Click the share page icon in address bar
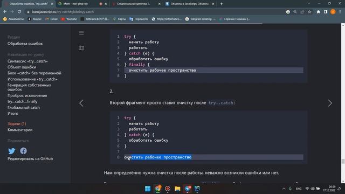The width and height of the screenshot is (345, 194). pos(302,12)
